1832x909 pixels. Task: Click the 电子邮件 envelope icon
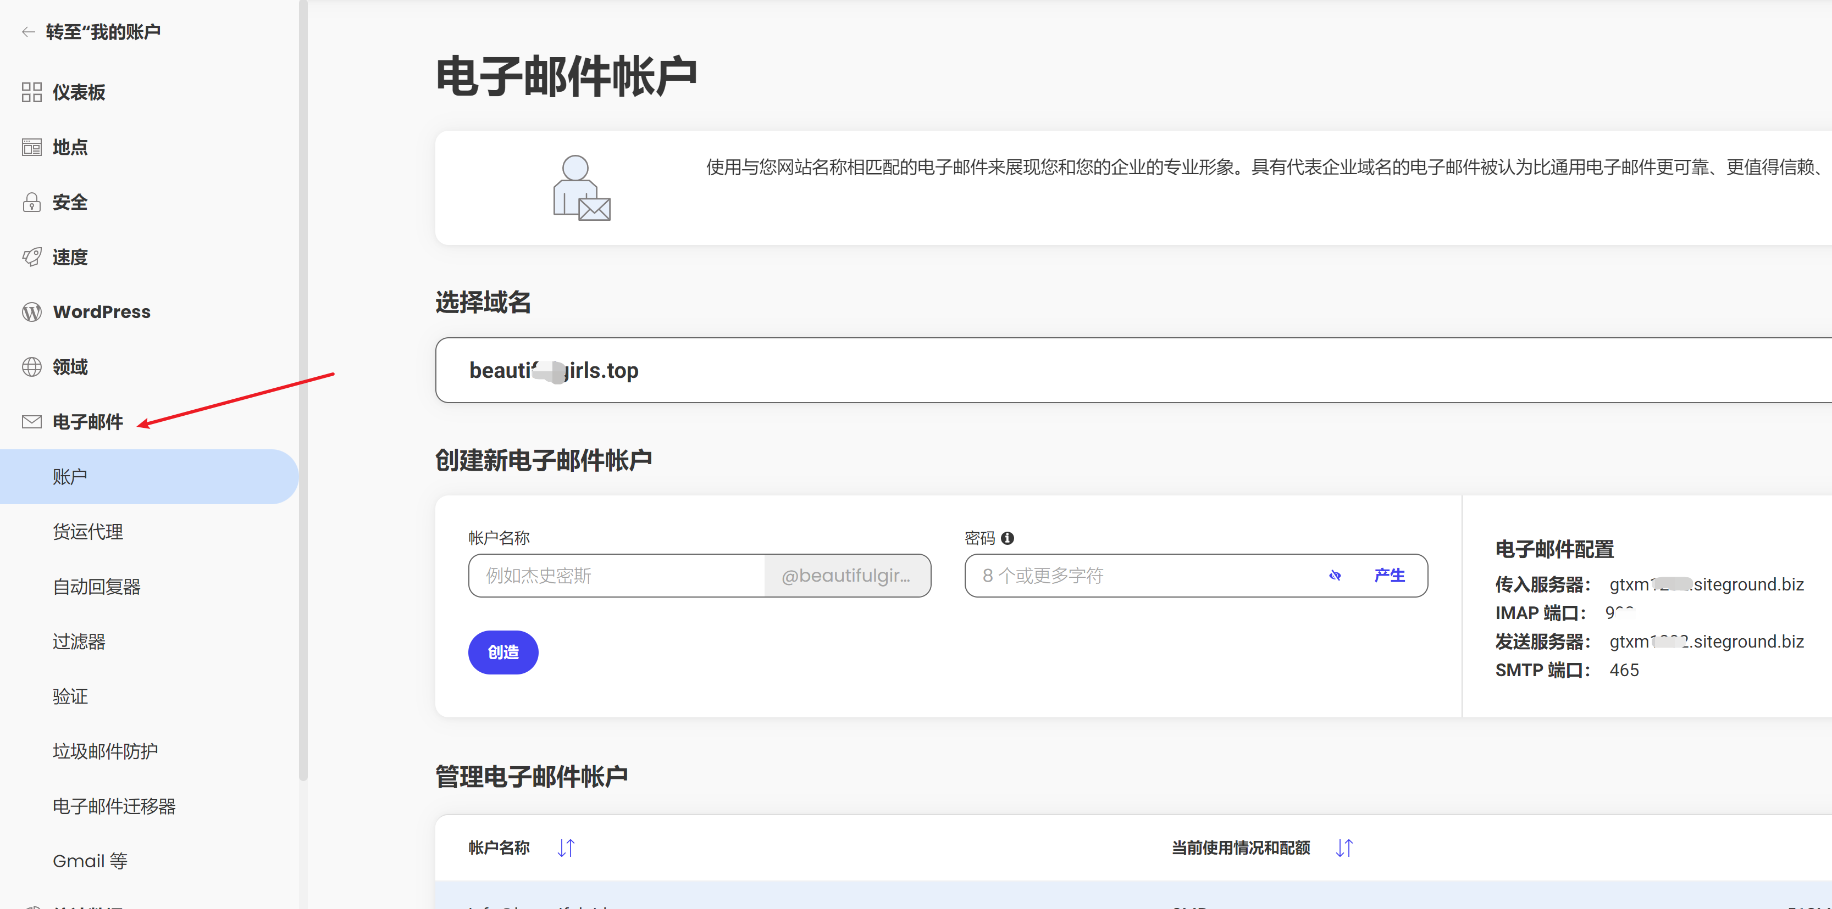(31, 421)
